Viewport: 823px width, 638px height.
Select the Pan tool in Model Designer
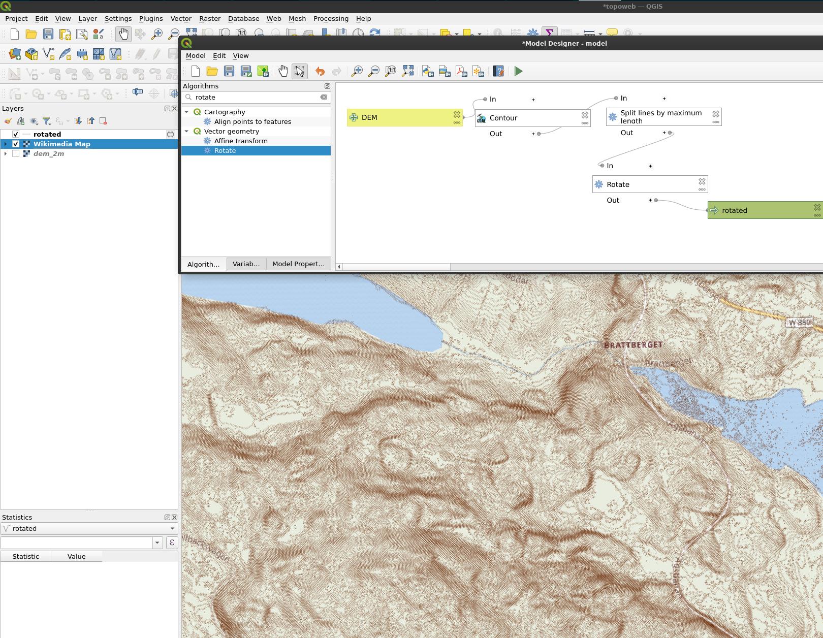point(283,72)
